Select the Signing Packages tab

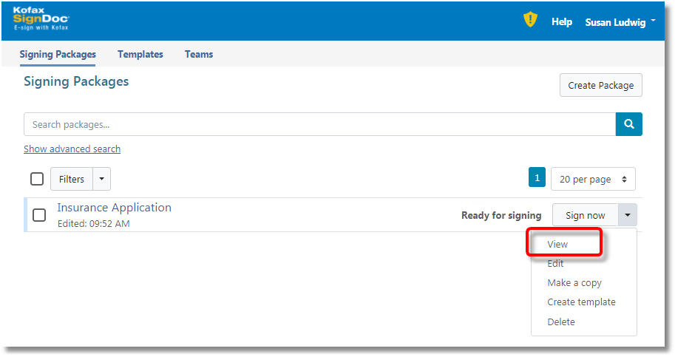pyautogui.click(x=58, y=54)
